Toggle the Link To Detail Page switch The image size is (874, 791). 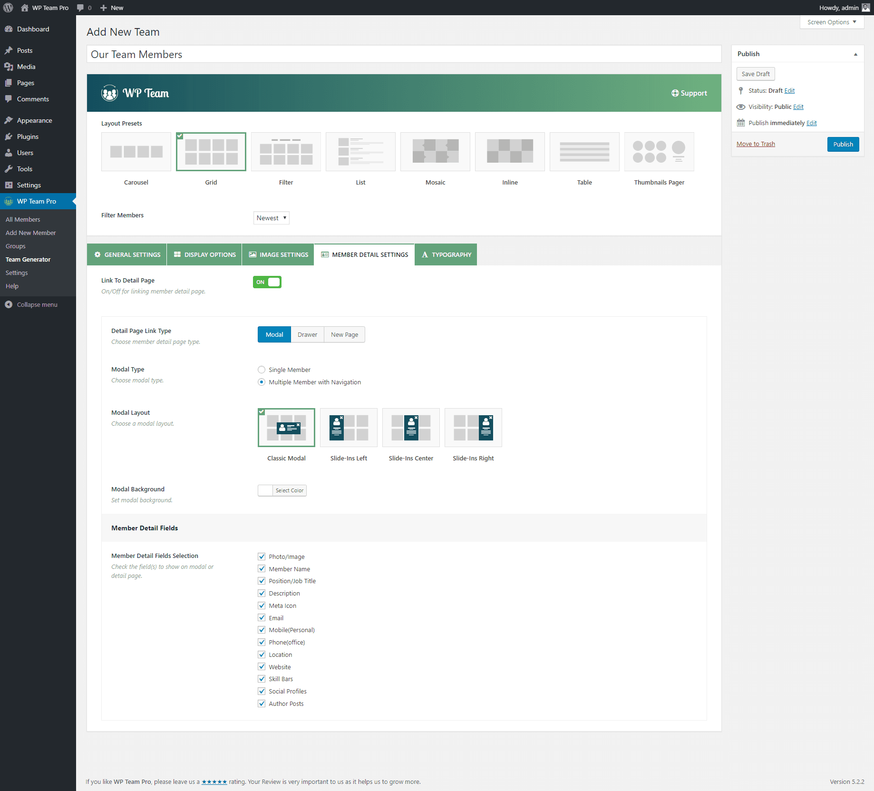[267, 282]
